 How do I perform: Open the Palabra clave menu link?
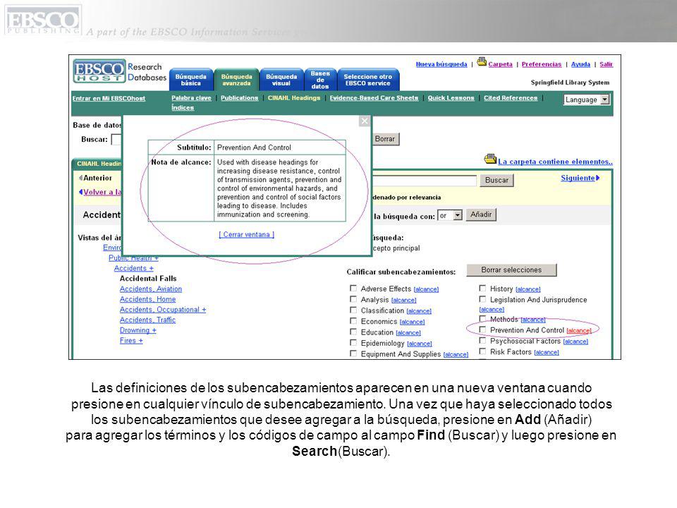(191, 98)
